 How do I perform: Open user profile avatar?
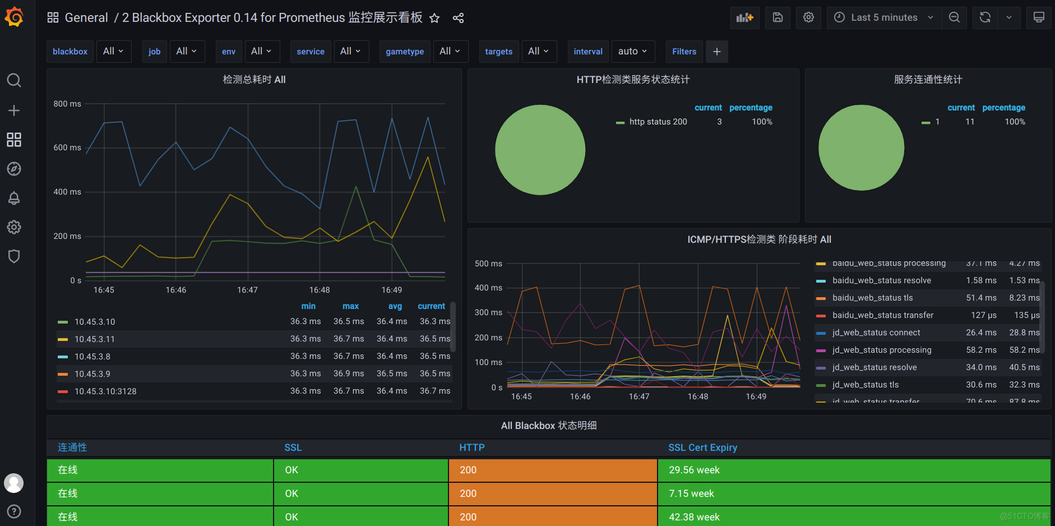[x=14, y=483]
